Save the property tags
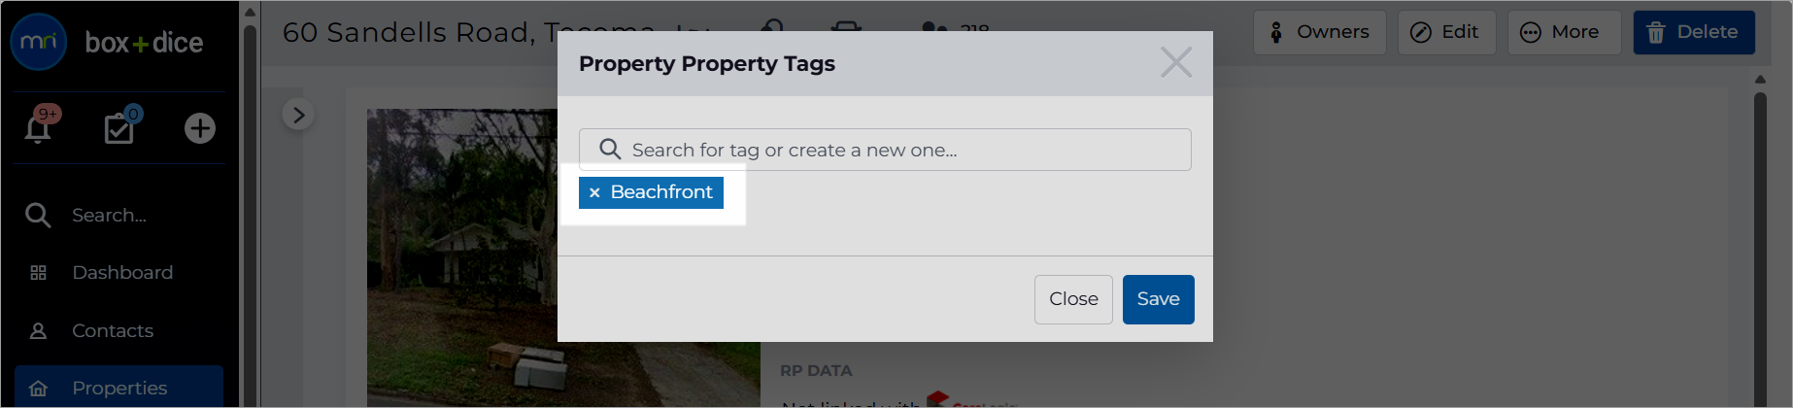1793x408 pixels. point(1159,299)
